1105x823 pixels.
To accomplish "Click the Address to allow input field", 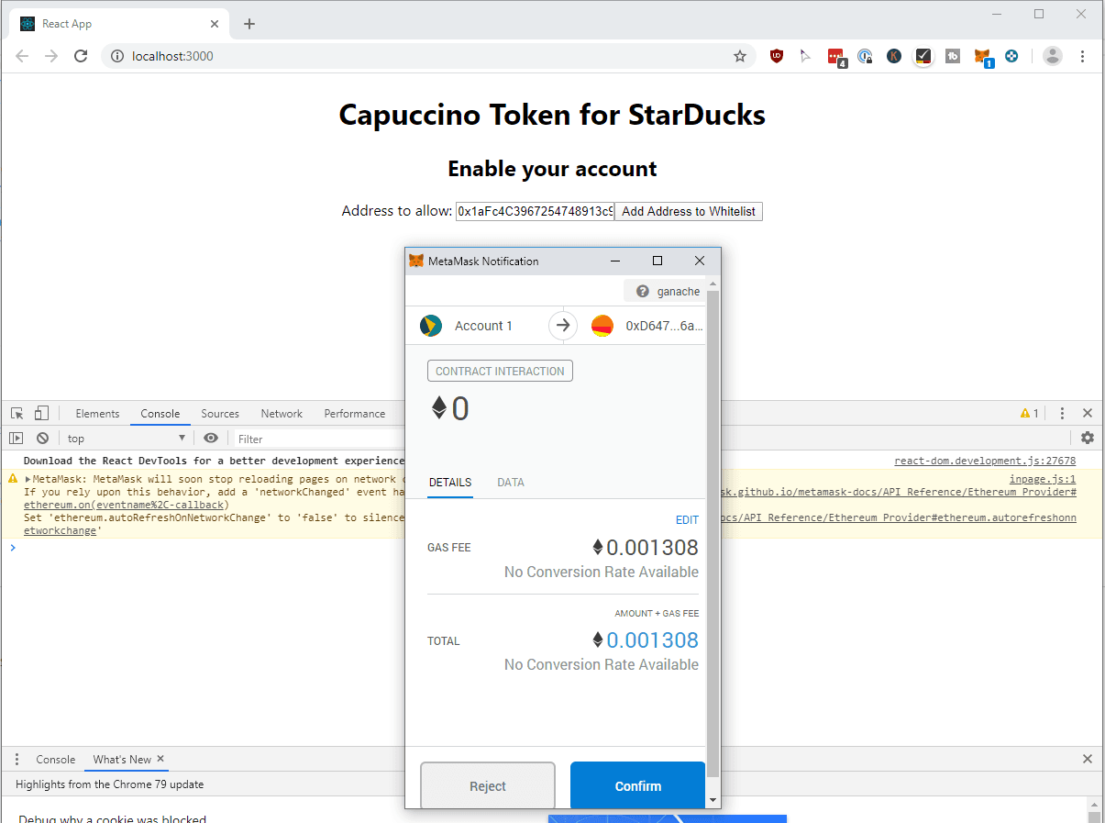I will pyautogui.click(x=535, y=212).
